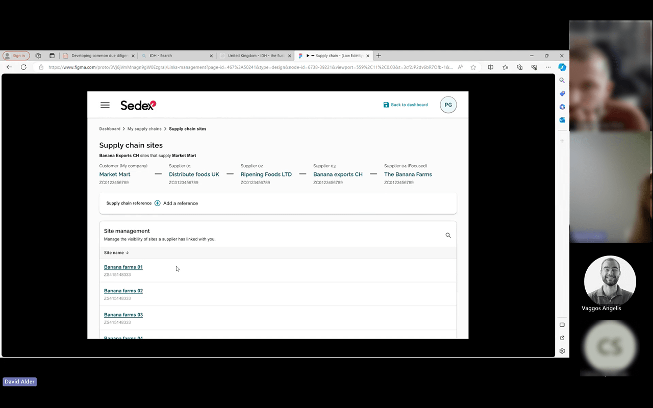Toggle sidebar layout icon near bottom
Image resolution: width=653 pixels, height=408 pixels.
coord(562,325)
